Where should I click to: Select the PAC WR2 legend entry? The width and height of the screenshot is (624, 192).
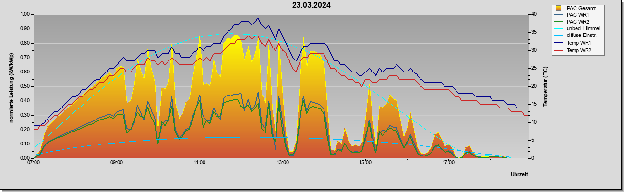pos(578,22)
